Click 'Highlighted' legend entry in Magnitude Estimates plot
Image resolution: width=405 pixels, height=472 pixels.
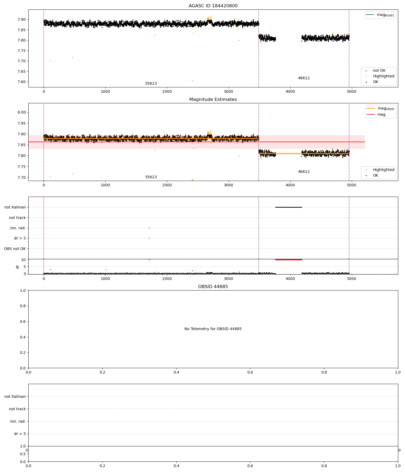pos(384,170)
